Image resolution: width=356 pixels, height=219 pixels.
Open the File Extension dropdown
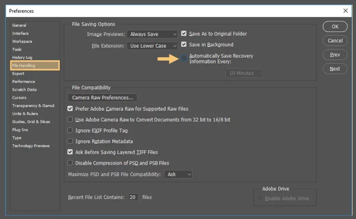point(152,46)
